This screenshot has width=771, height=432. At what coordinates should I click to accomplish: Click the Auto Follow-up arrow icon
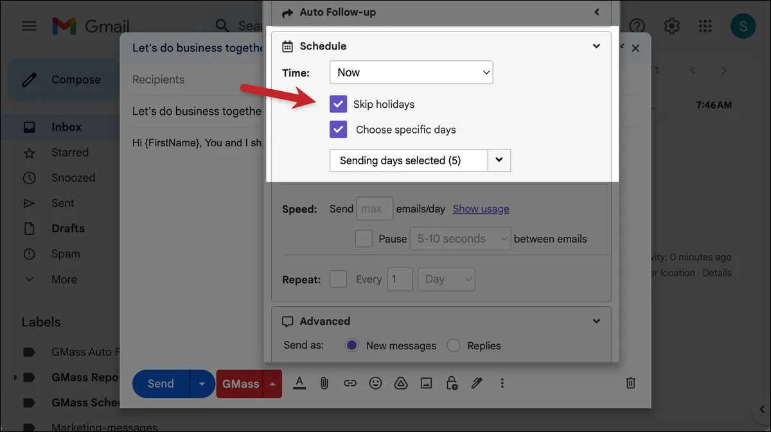287,12
